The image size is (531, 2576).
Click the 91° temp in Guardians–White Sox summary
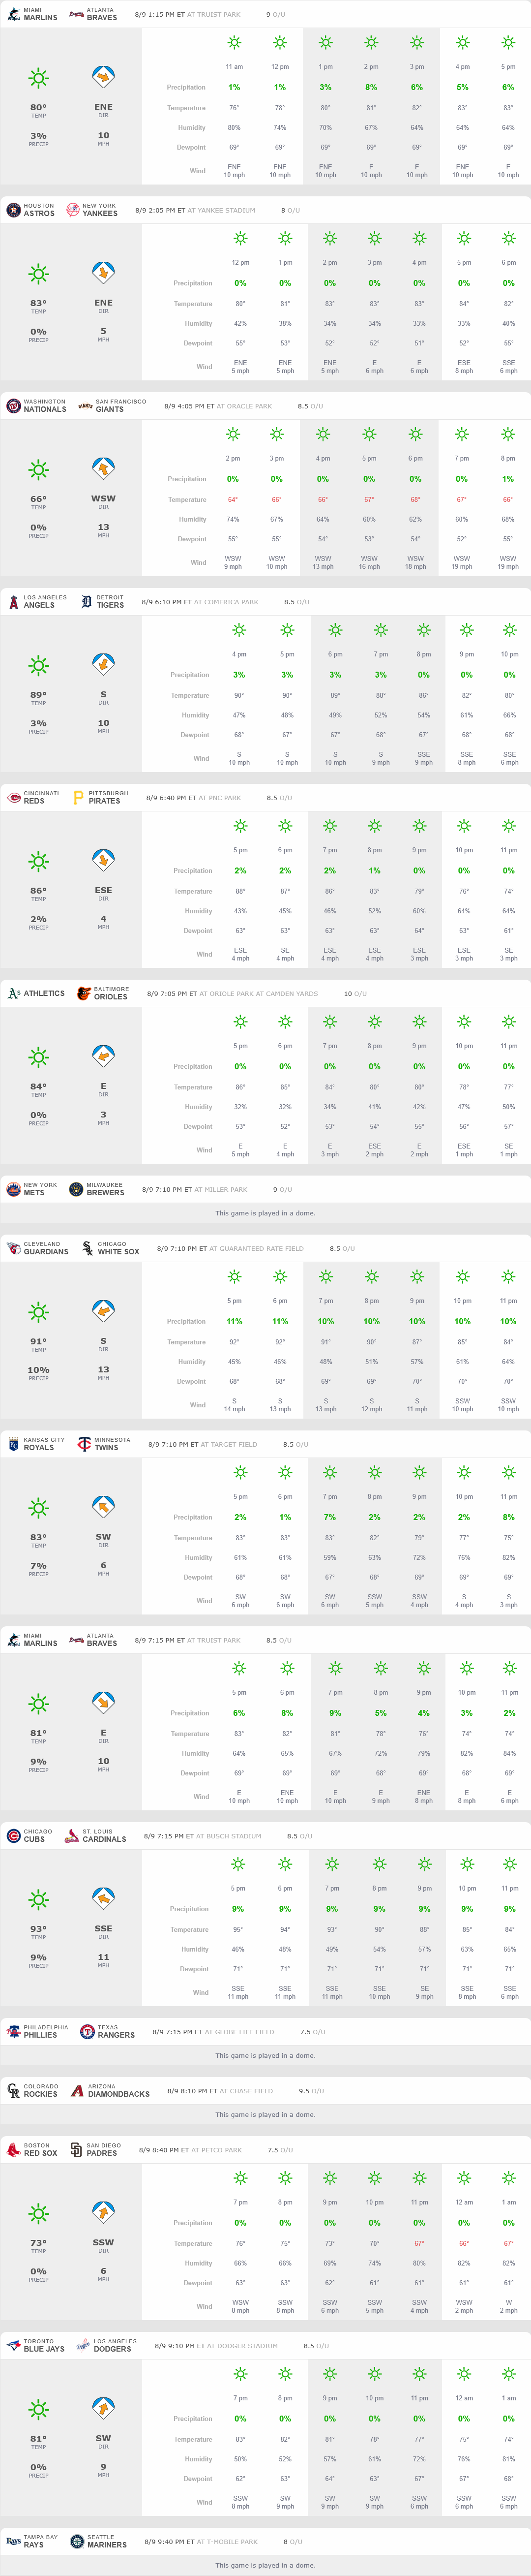[38, 1342]
